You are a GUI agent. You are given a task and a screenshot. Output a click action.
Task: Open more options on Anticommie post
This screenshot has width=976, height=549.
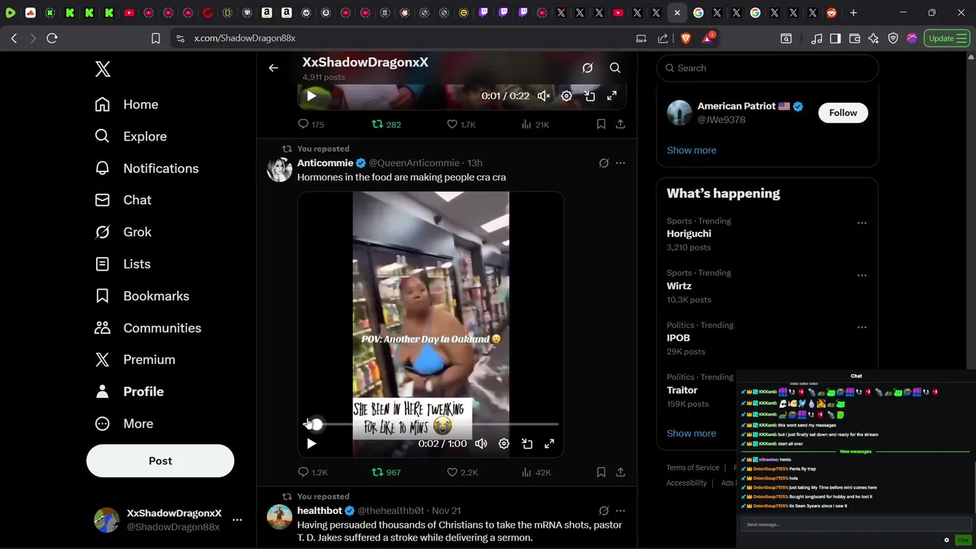(620, 163)
